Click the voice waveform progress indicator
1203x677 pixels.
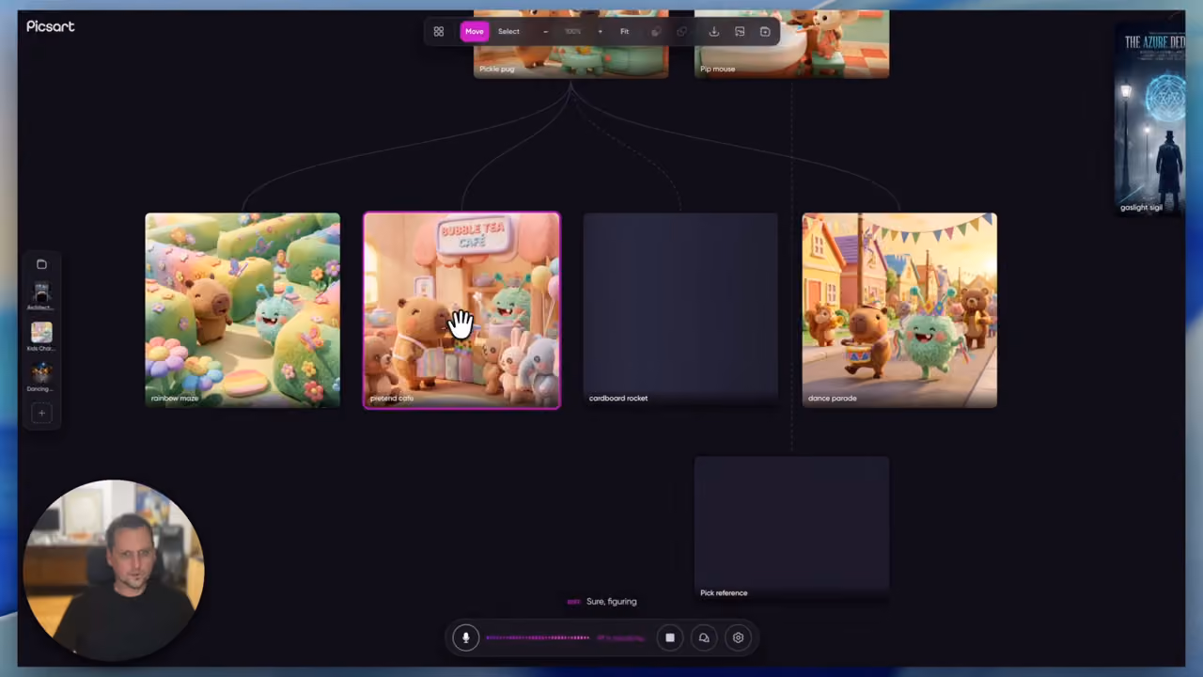click(538, 638)
